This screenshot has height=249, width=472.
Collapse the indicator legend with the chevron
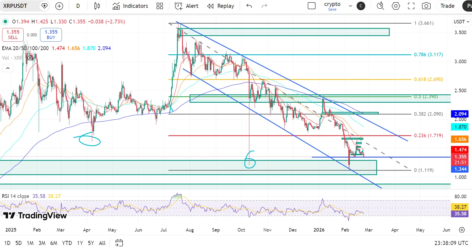(x=8, y=68)
